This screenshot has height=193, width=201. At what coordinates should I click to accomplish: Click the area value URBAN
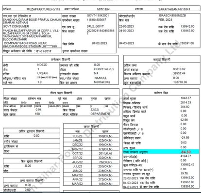click(42, 73)
